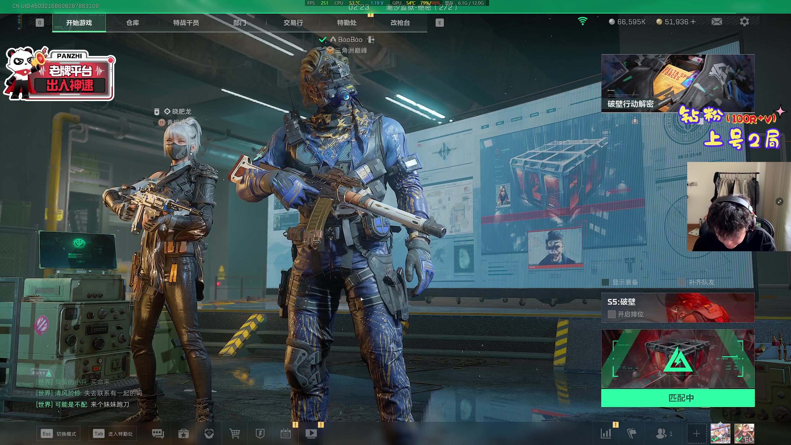
Task: Click the 三角洲巅峰 rank label
Action: [x=351, y=50]
